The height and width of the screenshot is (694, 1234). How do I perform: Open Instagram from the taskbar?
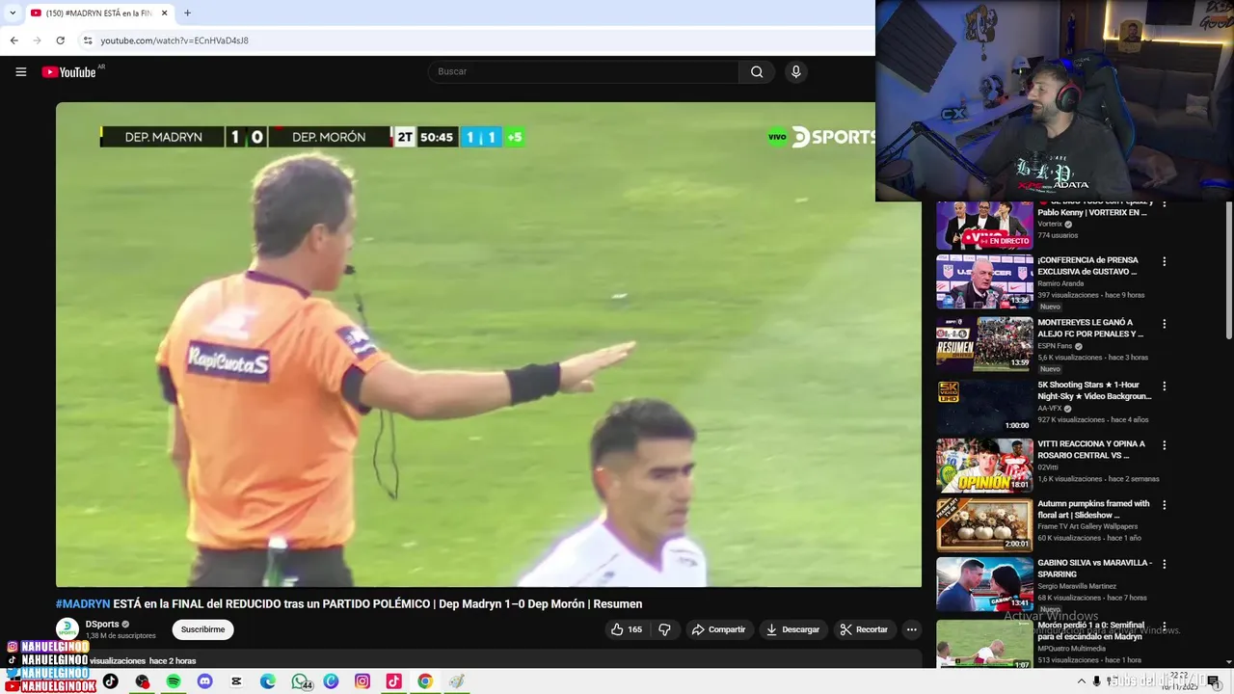362,681
